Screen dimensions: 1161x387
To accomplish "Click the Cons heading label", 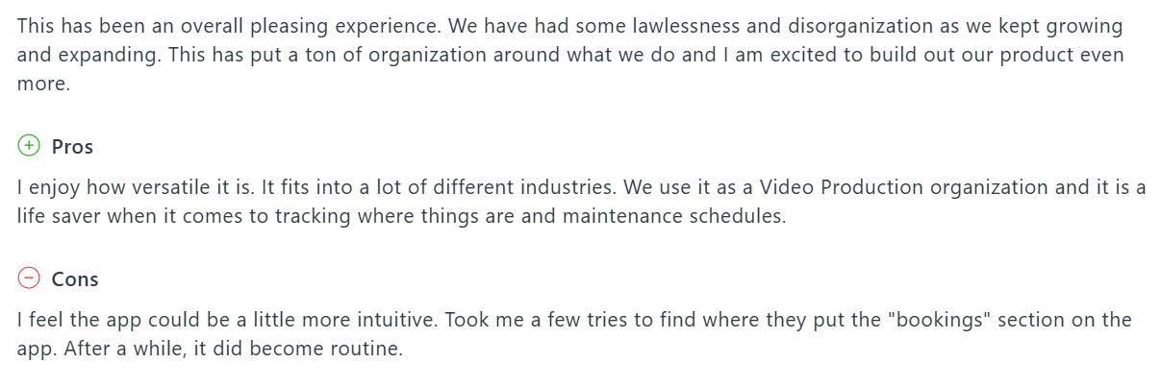I will point(75,279).
